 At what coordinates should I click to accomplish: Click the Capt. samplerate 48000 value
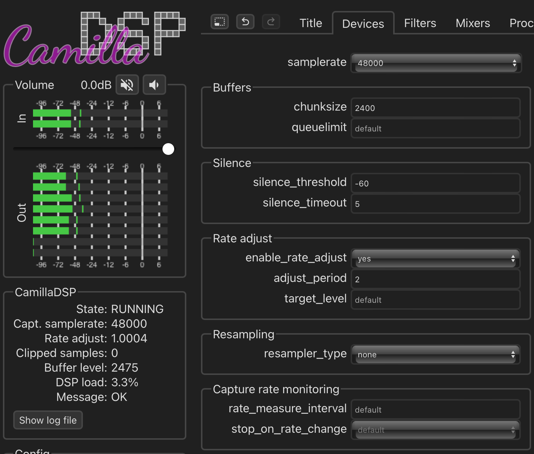(x=129, y=324)
